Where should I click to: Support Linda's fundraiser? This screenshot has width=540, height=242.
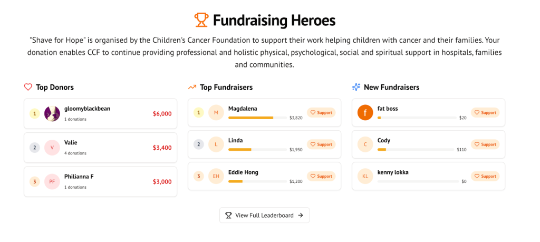(x=321, y=144)
